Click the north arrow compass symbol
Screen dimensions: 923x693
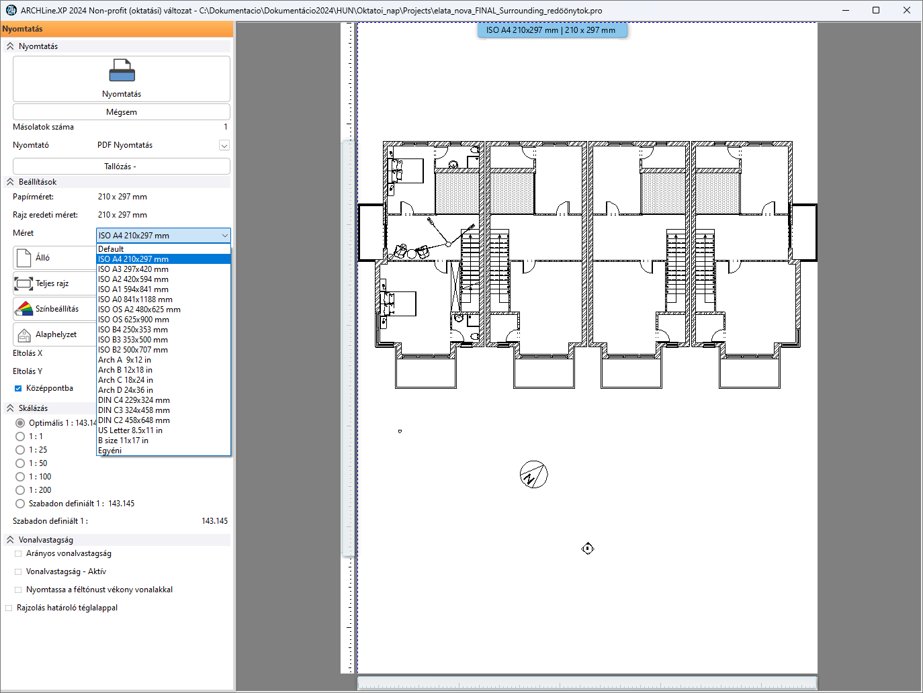[x=533, y=475]
